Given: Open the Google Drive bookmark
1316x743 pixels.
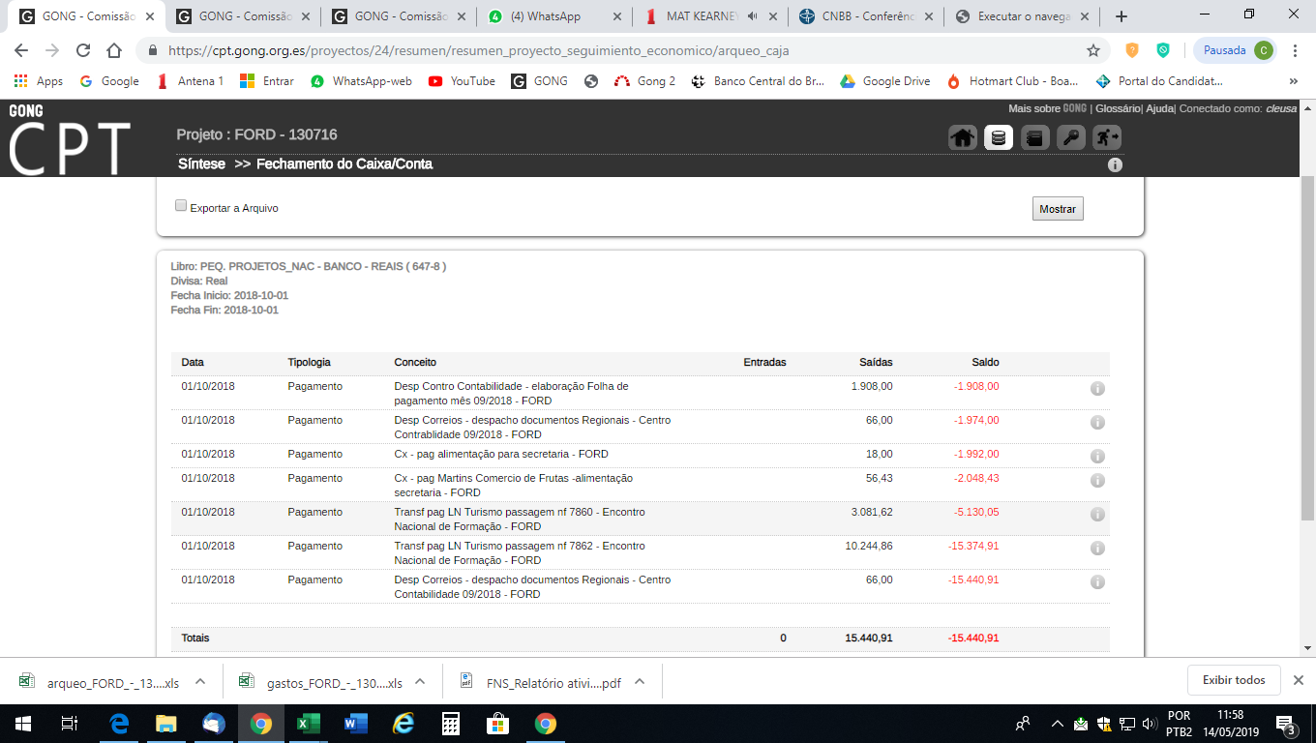Looking at the screenshot, I should click(x=884, y=81).
